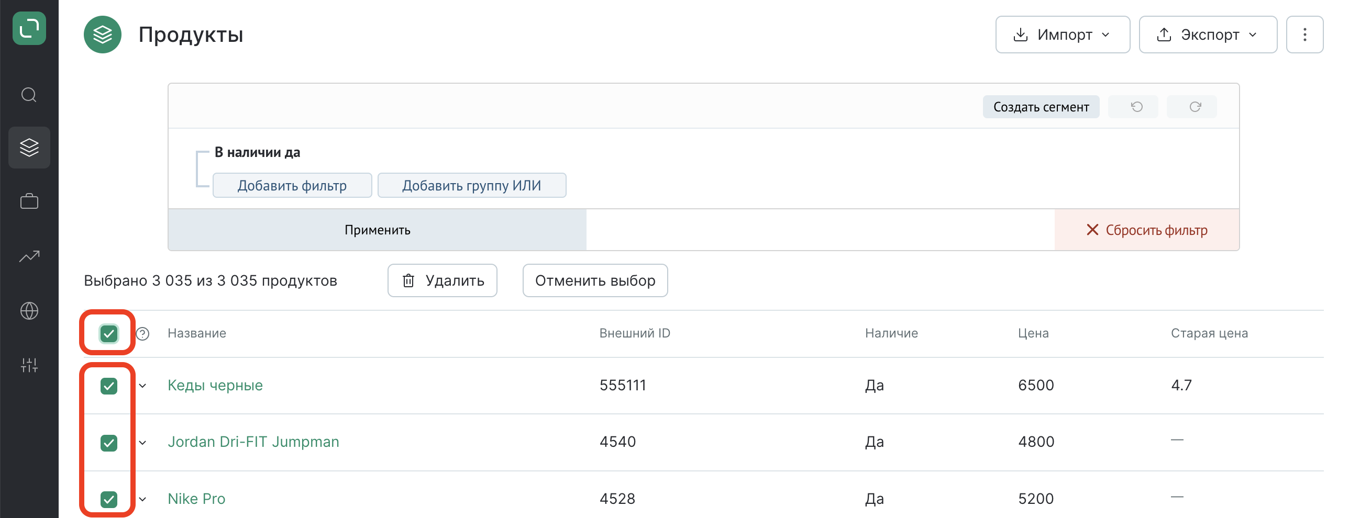
Task: Click external ID 4528 cell
Action: [x=617, y=499]
